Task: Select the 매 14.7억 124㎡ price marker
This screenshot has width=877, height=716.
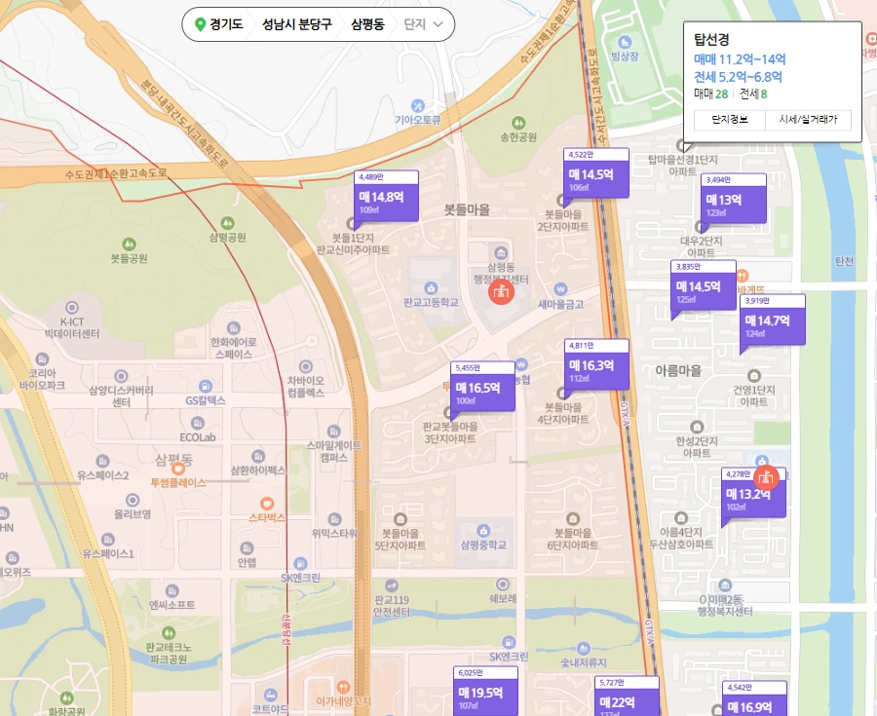Action: tap(773, 320)
